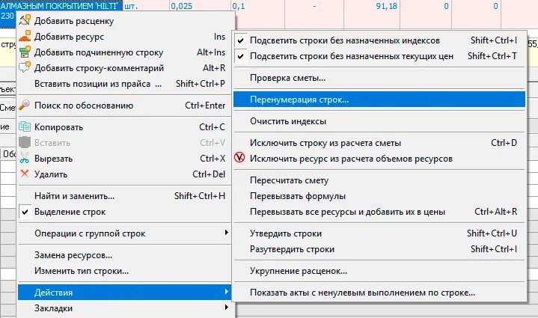Choose 'Перенумерация строк...'
538x318 pixels.
[380, 100]
